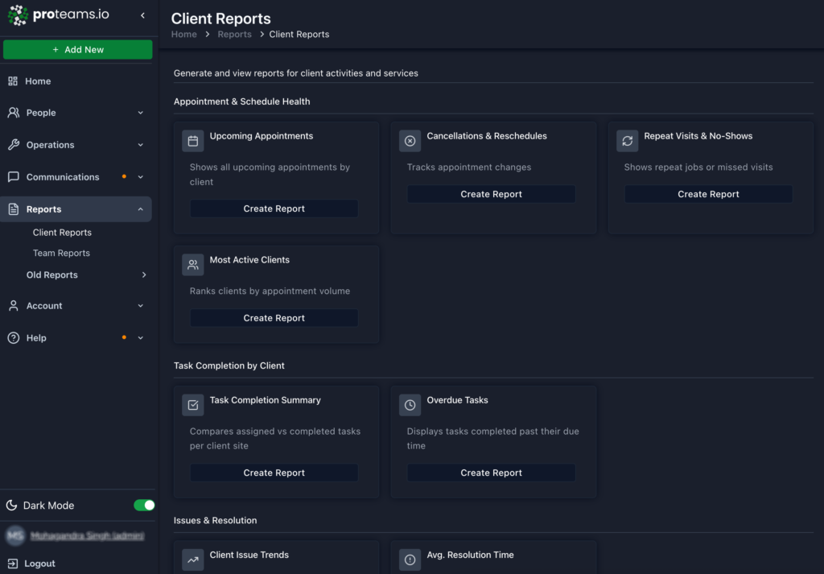Toggle Dark Mode off
Viewport: 824px width, 574px height.
pos(143,505)
